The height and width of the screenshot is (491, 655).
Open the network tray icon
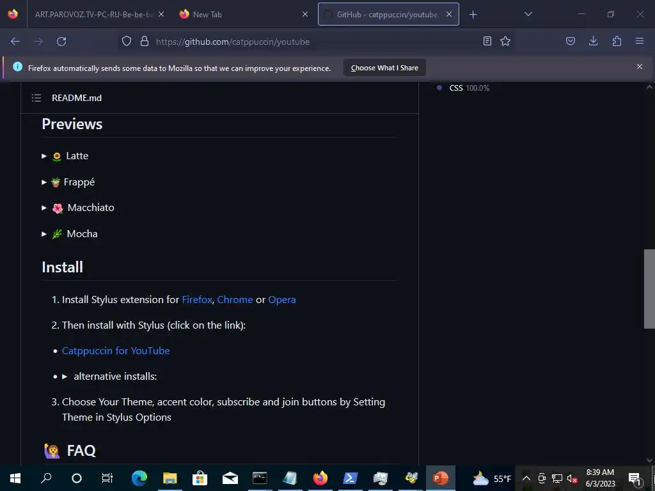pos(557,478)
